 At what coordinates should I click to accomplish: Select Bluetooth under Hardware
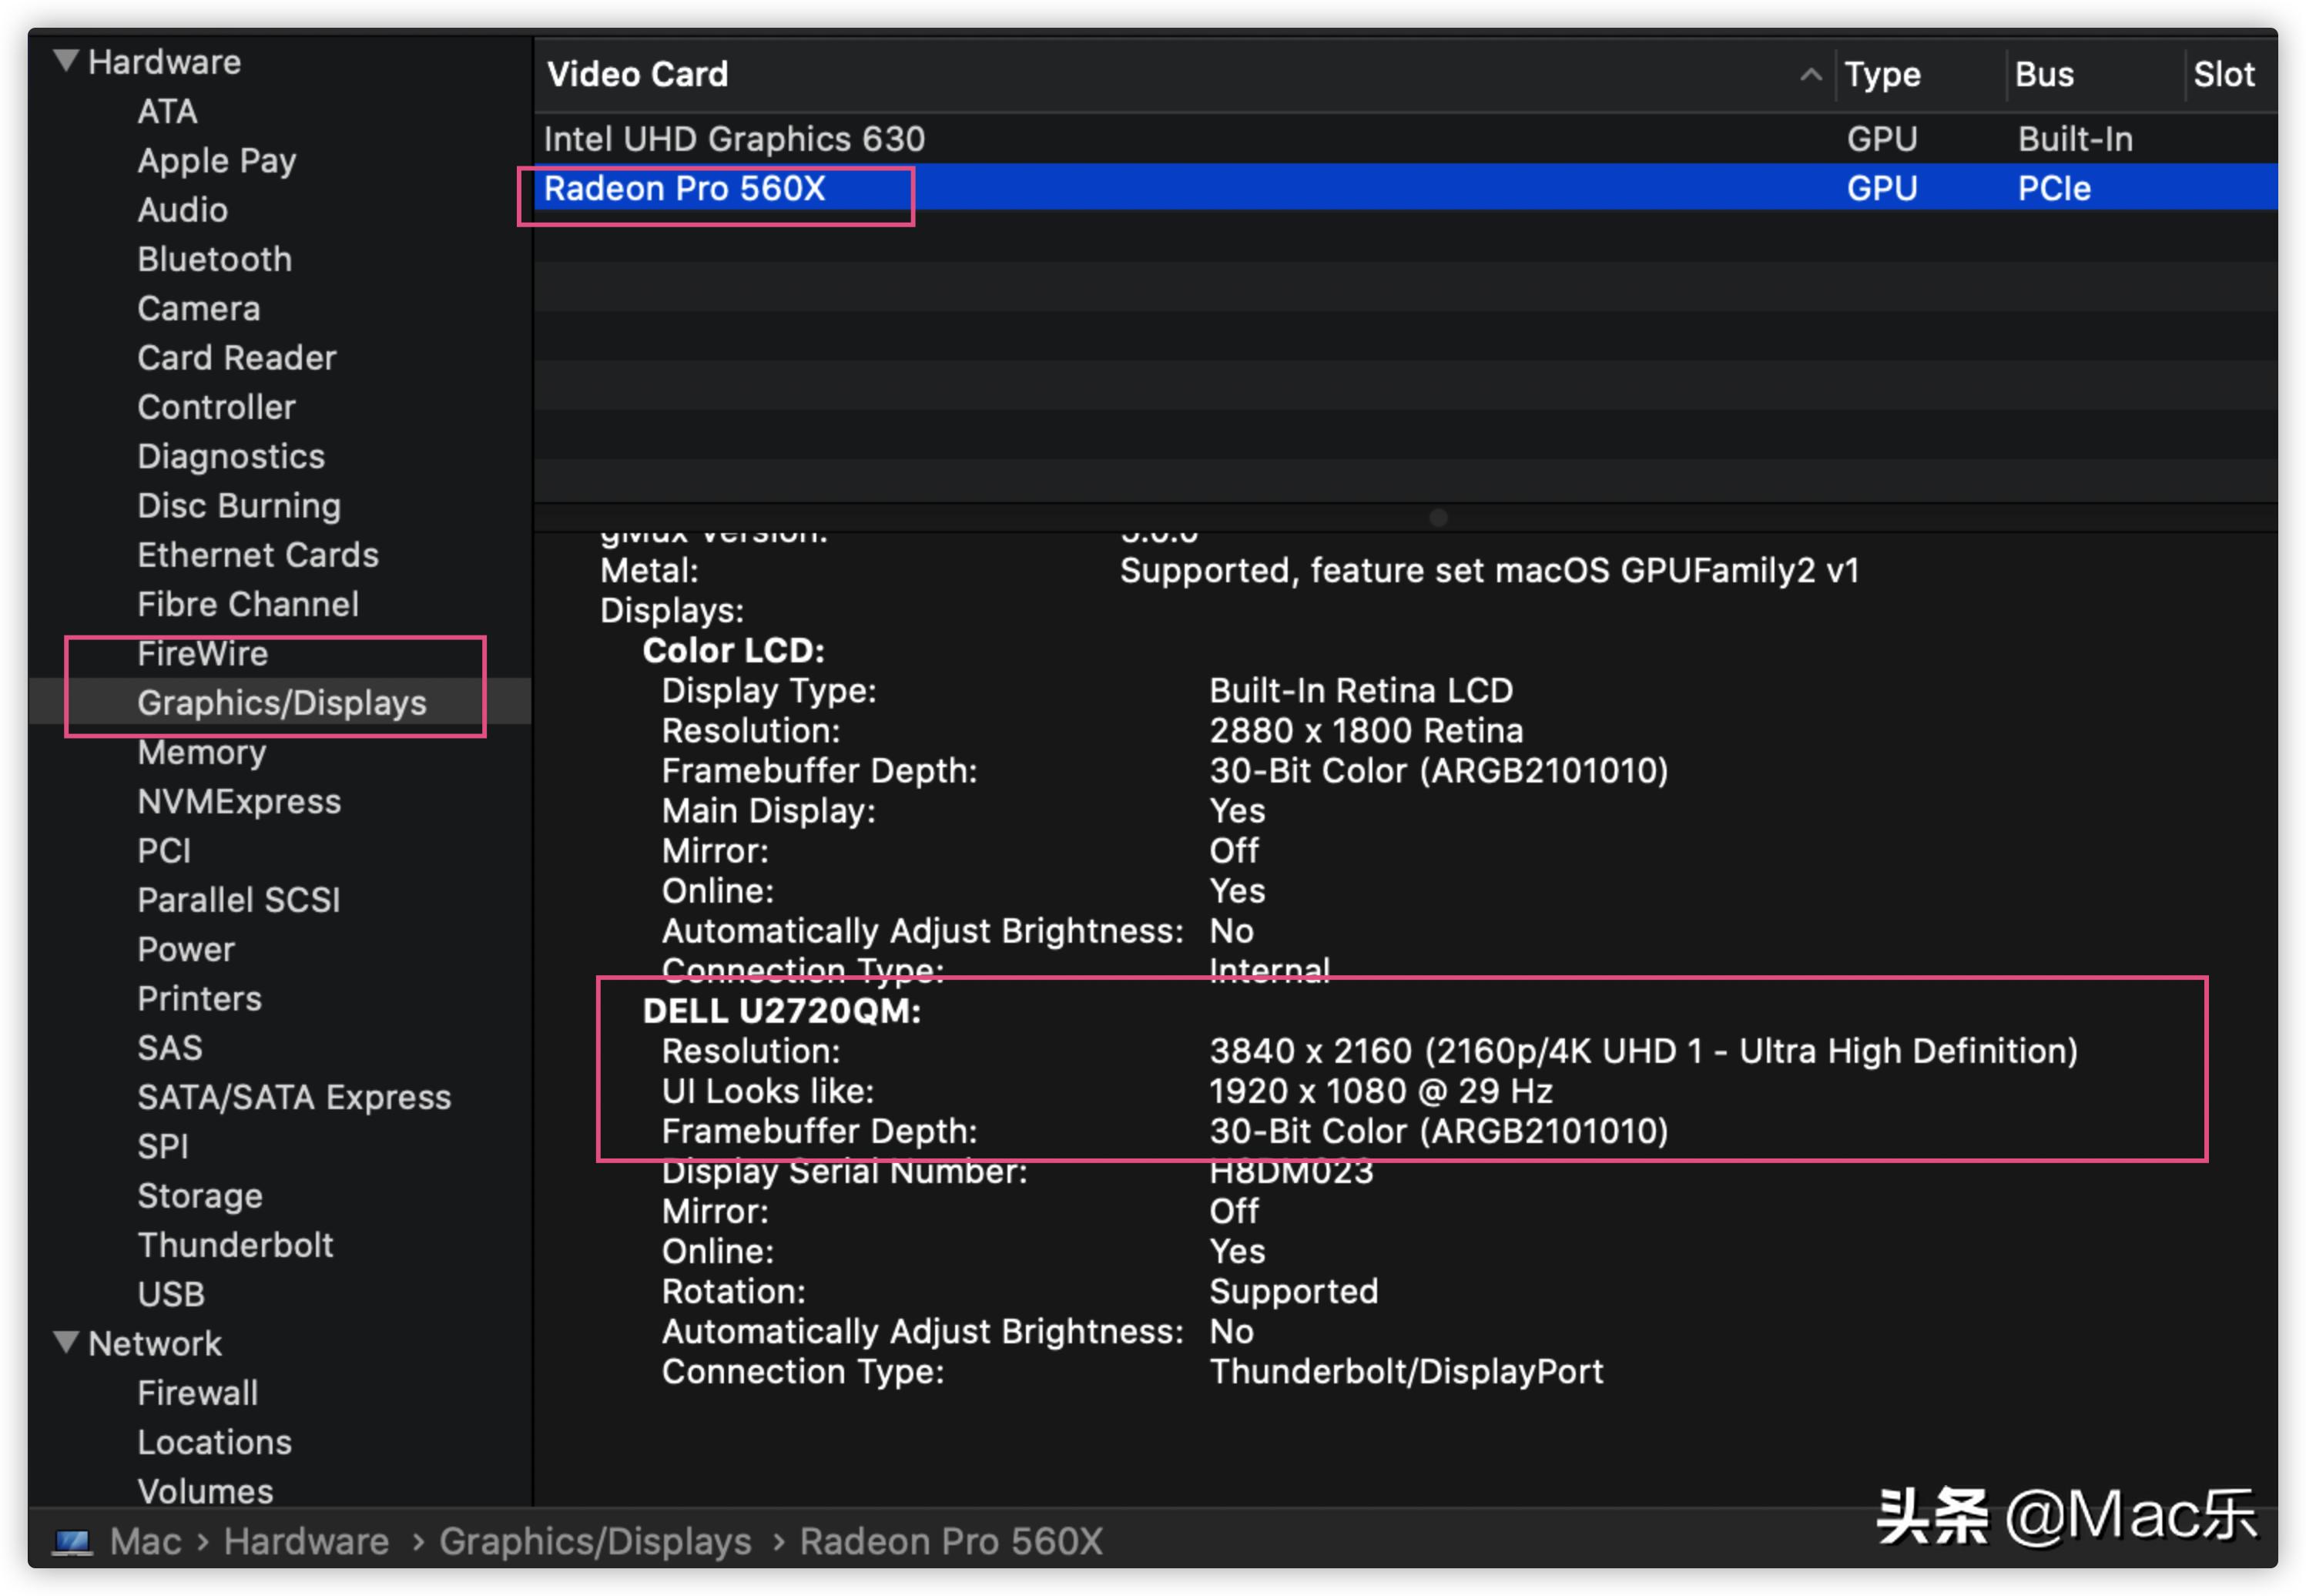point(214,259)
